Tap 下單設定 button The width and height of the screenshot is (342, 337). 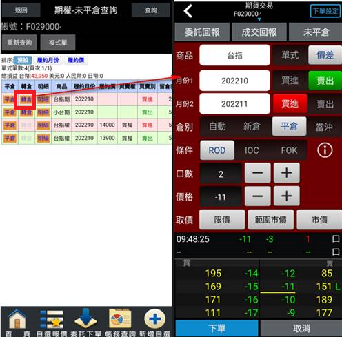(x=325, y=11)
